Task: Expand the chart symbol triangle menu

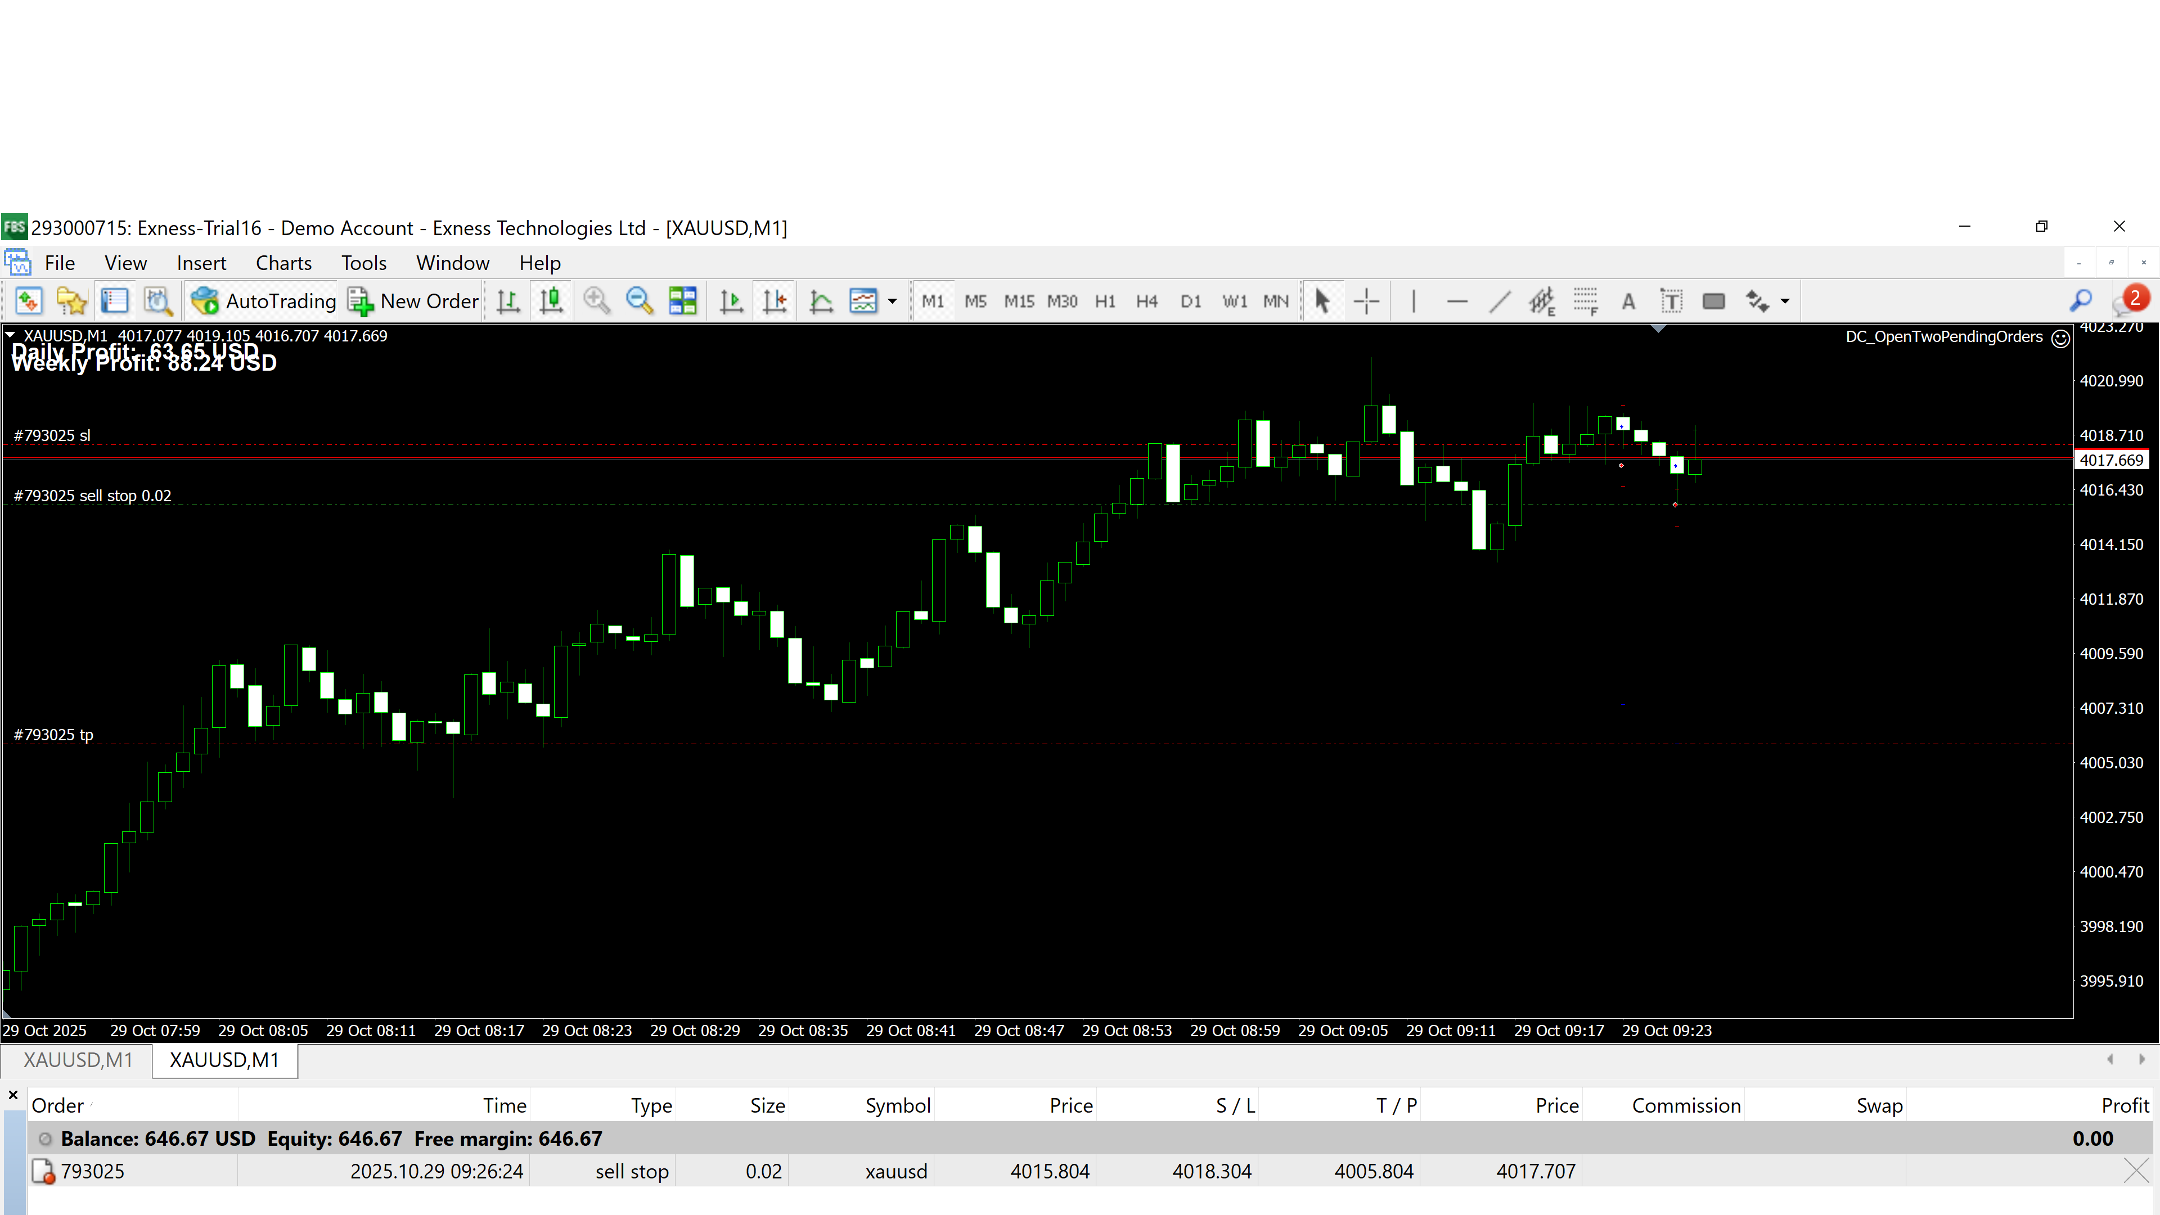Action: (11, 335)
